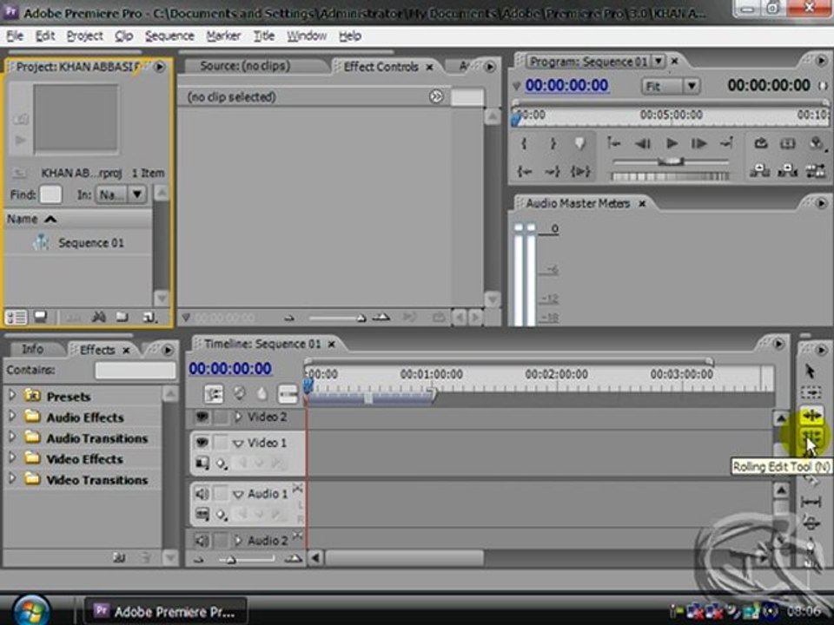Screen dimensions: 834x625
Task: Create new Bin in Project panel
Action: (x=122, y=318)
